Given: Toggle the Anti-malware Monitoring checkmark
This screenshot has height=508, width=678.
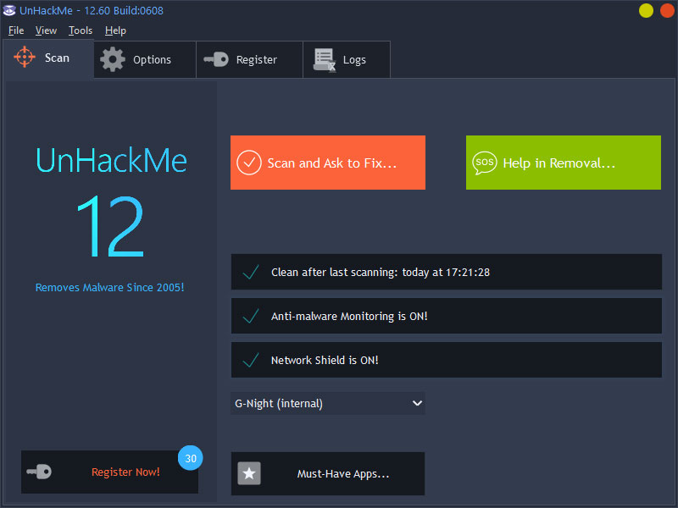Looking at the screenshot, I should [x=251, y=317].
